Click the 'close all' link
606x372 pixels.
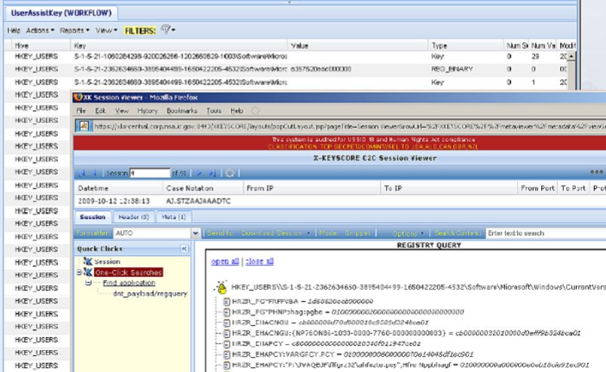[259, 261]
